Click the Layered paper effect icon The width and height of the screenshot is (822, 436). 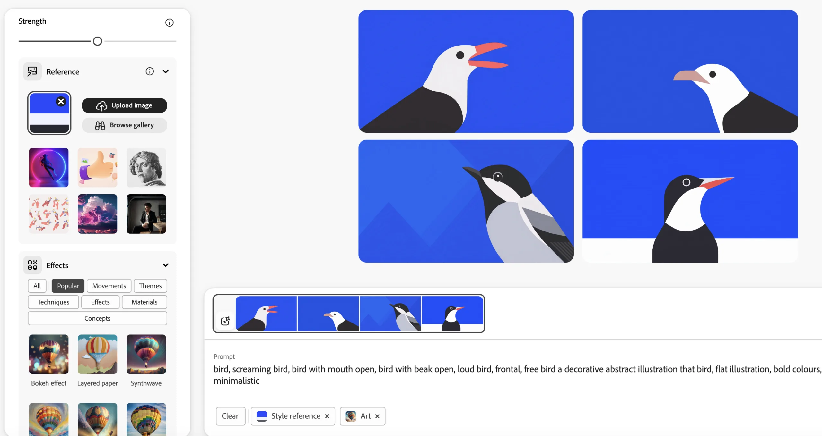[x=97, y=354]
